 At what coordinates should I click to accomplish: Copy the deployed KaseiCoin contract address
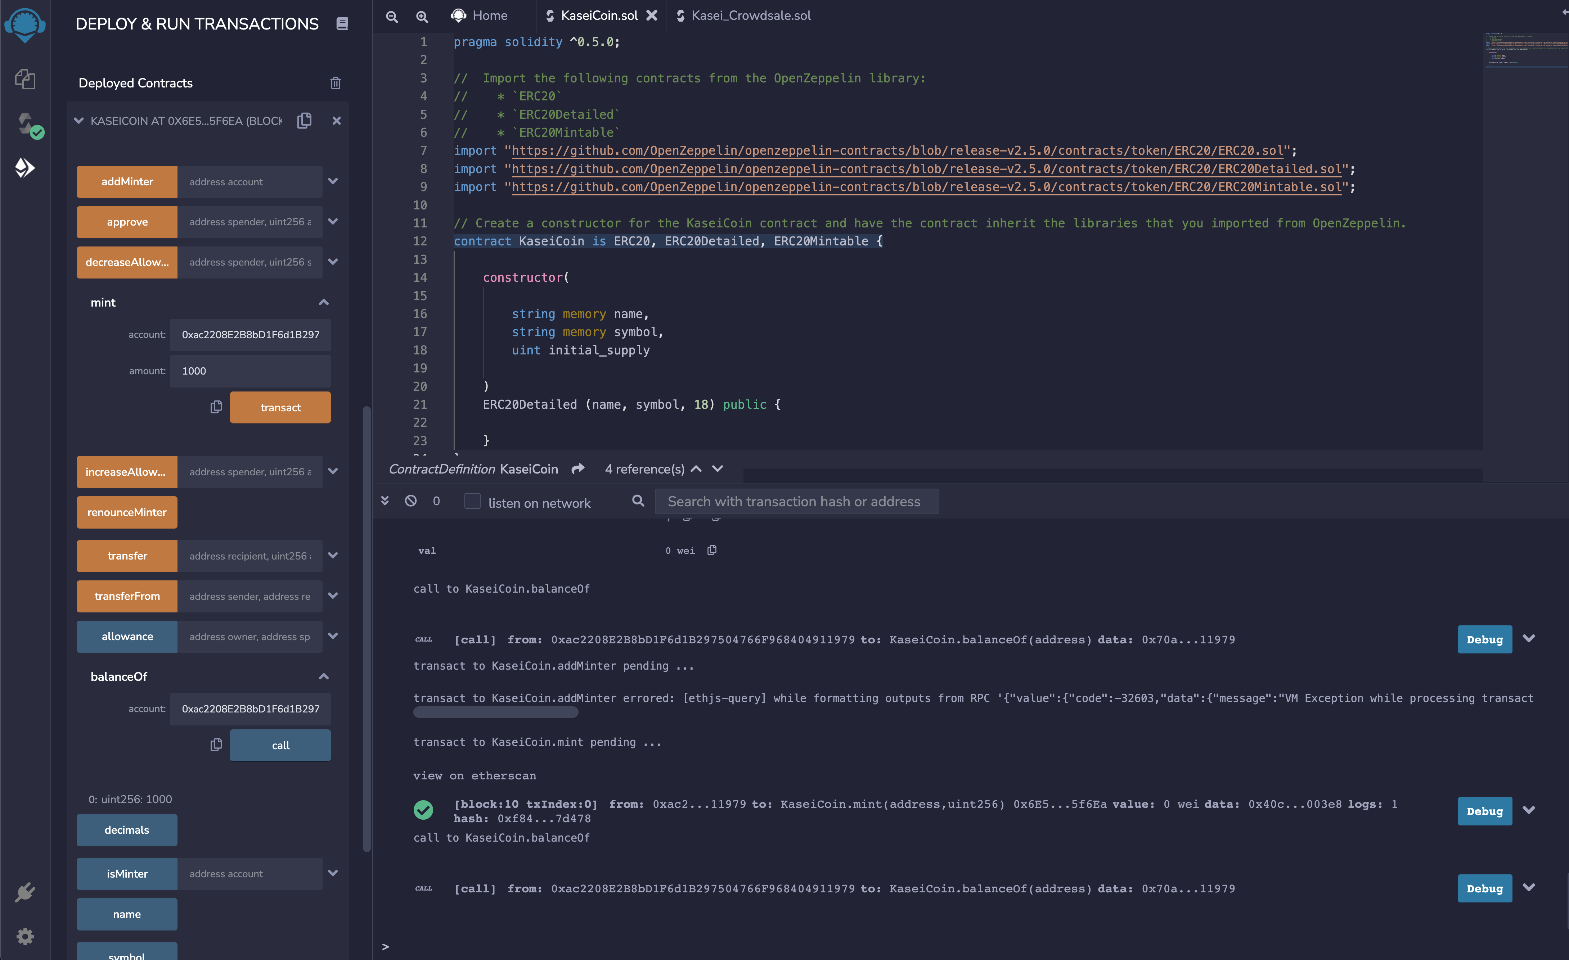(x=304, y=120)
